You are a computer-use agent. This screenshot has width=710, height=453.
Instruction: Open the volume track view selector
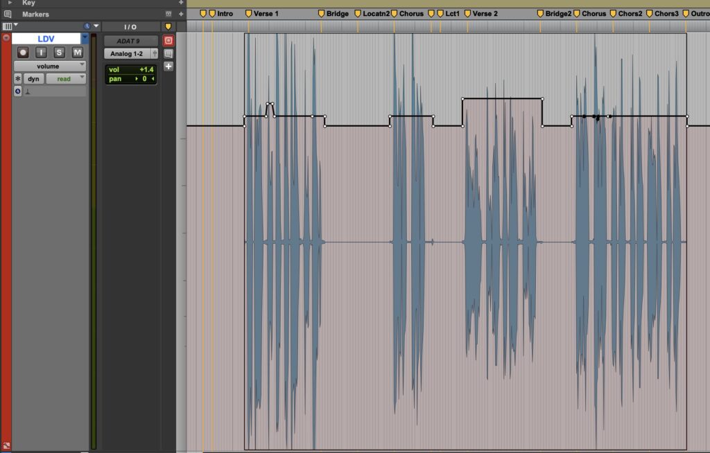click(x=50, y=66)
